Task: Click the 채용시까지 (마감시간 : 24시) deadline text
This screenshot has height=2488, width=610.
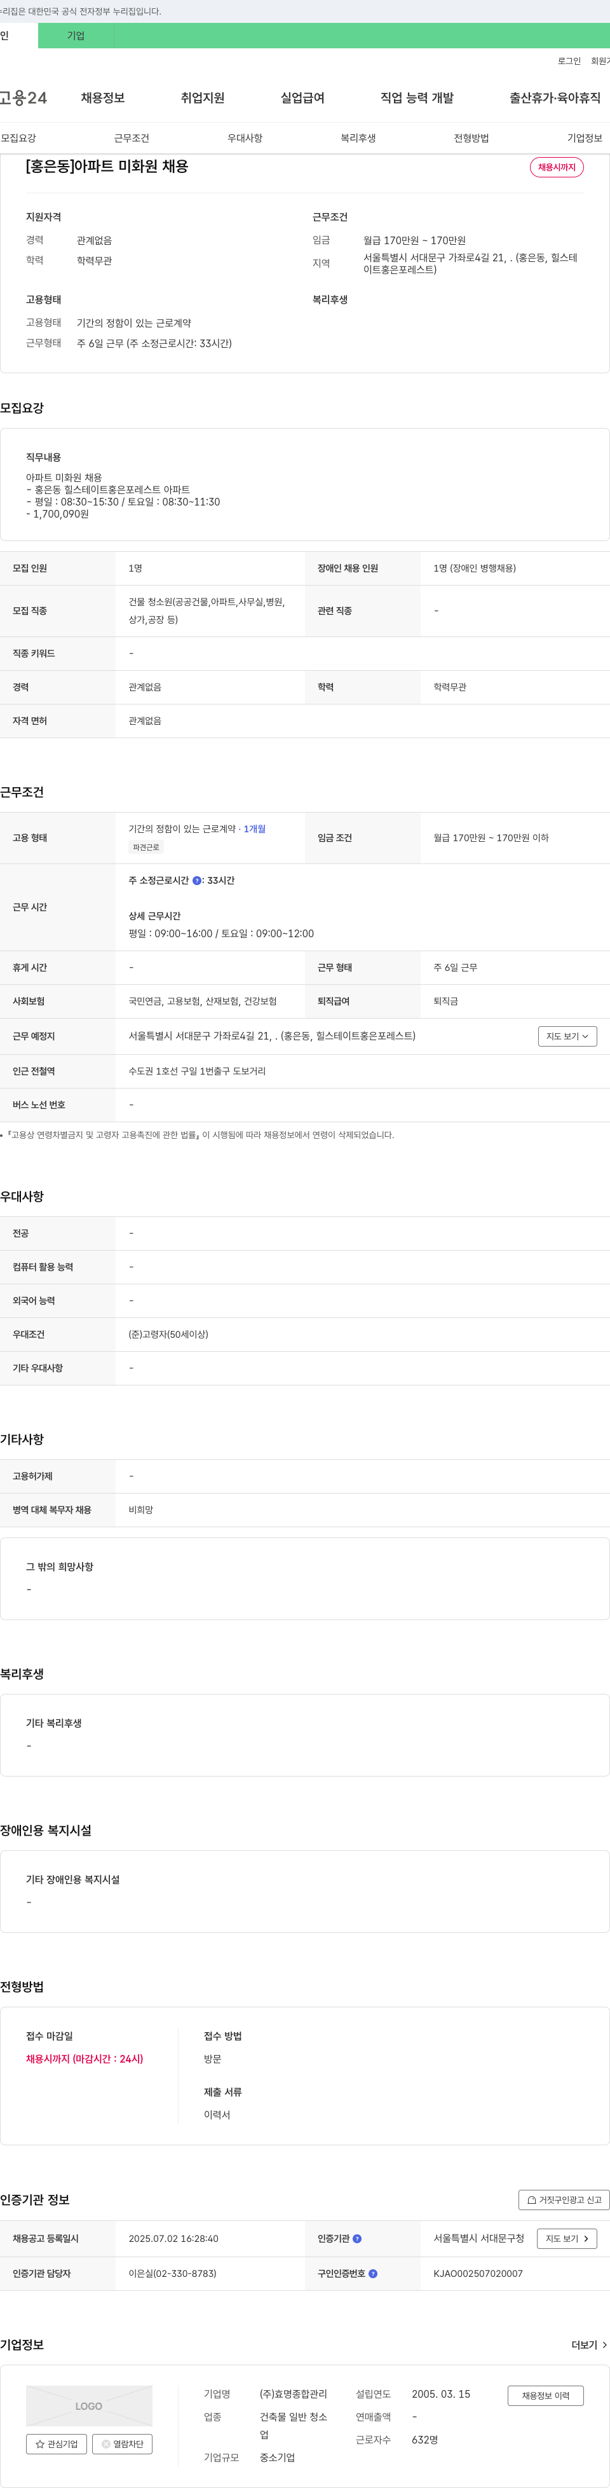Action: coord(84,2059)
